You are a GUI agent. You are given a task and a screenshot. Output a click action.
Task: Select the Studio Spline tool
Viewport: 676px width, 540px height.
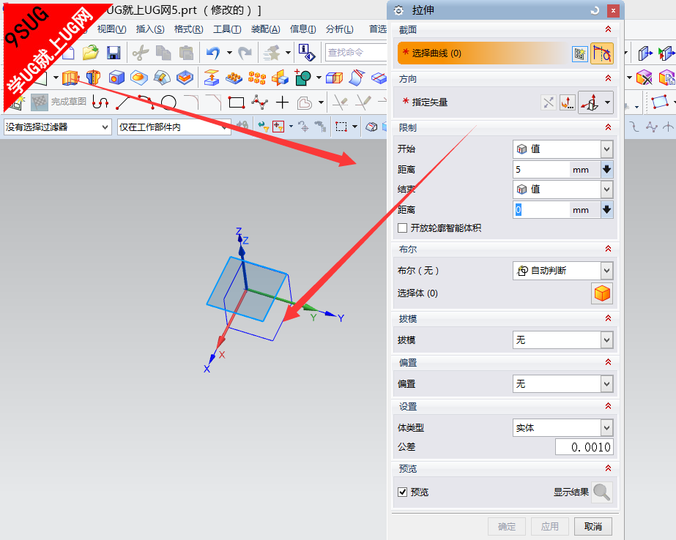[x=259, y=102]
